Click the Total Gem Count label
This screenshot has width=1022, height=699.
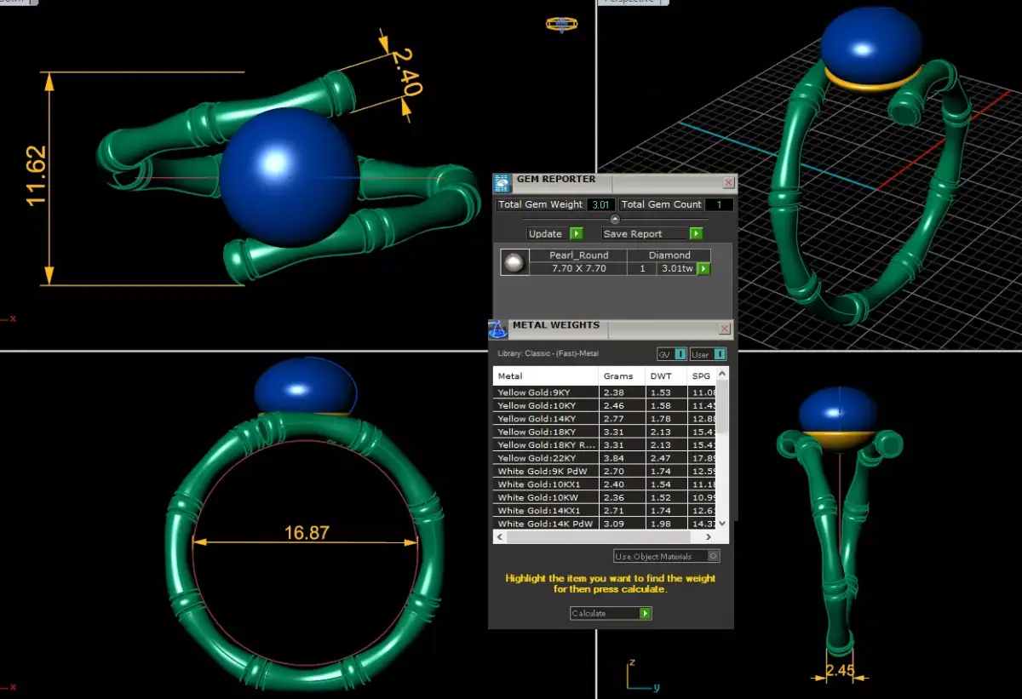pyautogui.click(x=662, y=204)
